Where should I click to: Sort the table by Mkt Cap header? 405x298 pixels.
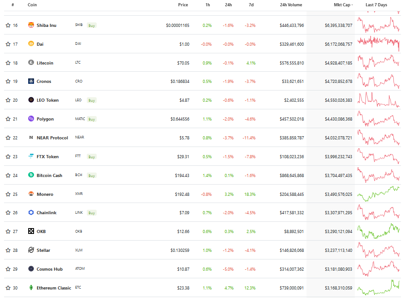pyautogui.click(x=343, y=4)
